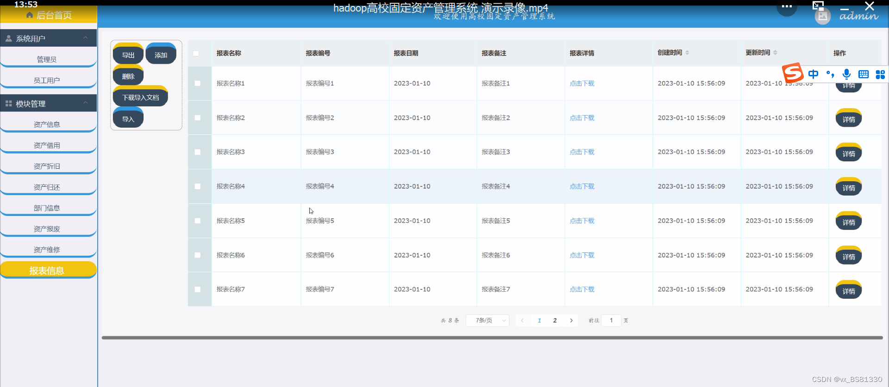889x387 pixels.
Task: Click the Sogou S logo icon
Action: tap(793, 73)
